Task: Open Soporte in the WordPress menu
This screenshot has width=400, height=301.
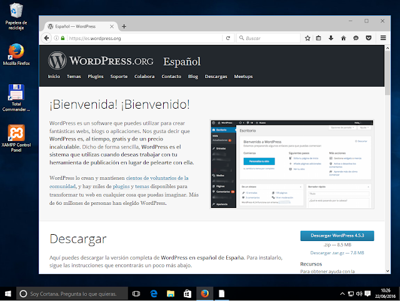Action: click(119, 76)
